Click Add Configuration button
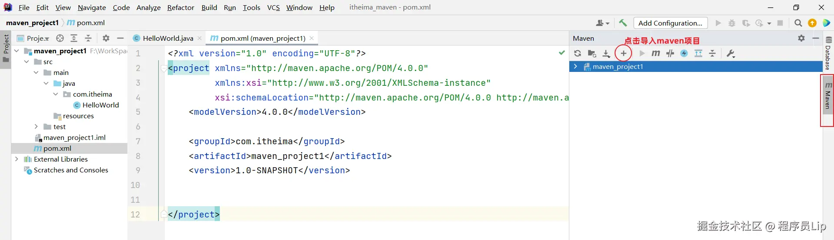This screenshot has height=240, width=834. 670,23
